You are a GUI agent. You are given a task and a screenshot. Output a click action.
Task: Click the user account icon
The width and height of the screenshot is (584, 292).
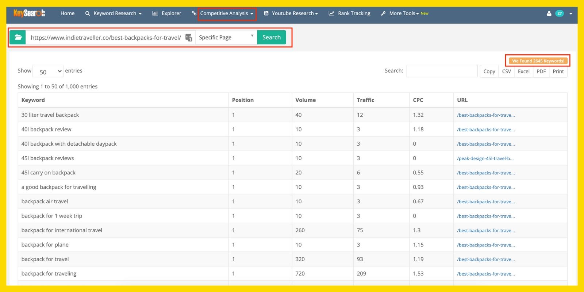pos(549,14)
